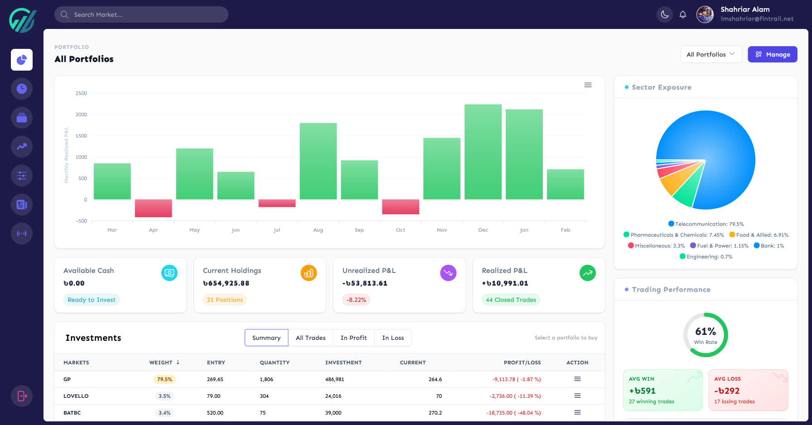View news using the newspaper icon

pyautogui.click(x=21, y=205)
